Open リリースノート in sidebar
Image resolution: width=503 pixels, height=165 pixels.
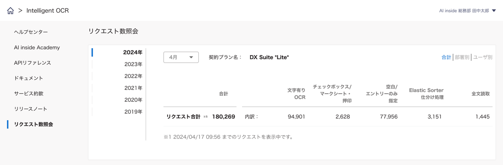[31, 109]
